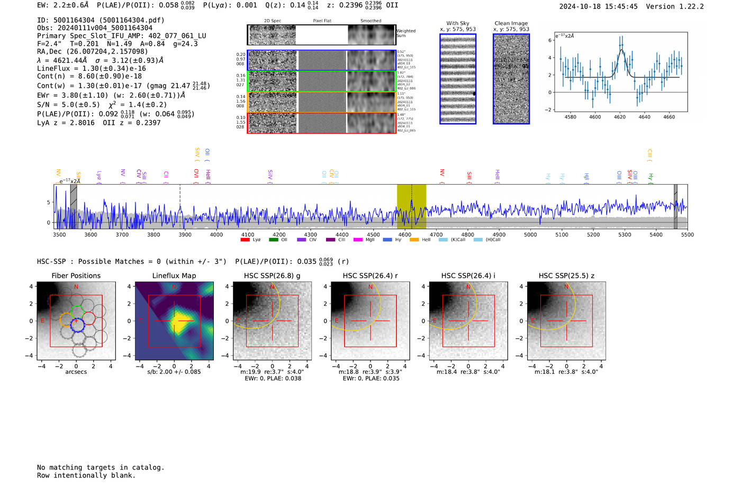Select the Weighted Sum 2D spectrum row
Screen dimensions: 741x504
[321, 35]
